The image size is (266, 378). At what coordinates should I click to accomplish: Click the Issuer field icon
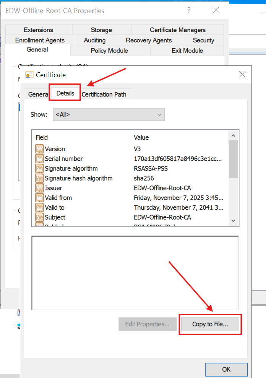pyautogui.click(x=39, y=188)
